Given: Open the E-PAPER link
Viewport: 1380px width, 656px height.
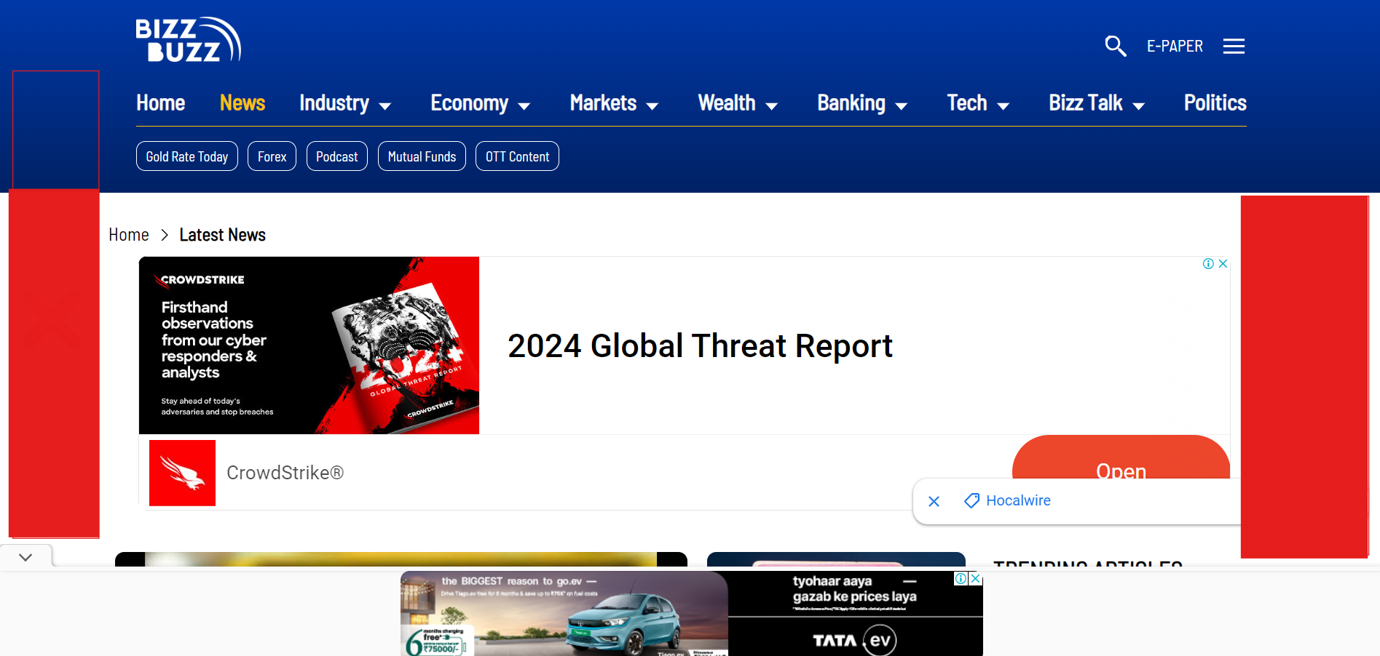Looking at the screenshot, I should point(1175,47).
